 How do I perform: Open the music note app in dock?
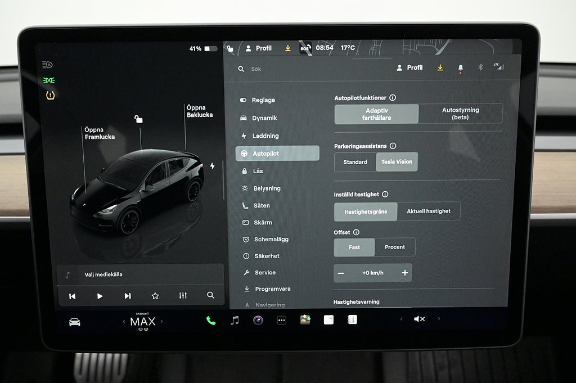coord(235,321)
